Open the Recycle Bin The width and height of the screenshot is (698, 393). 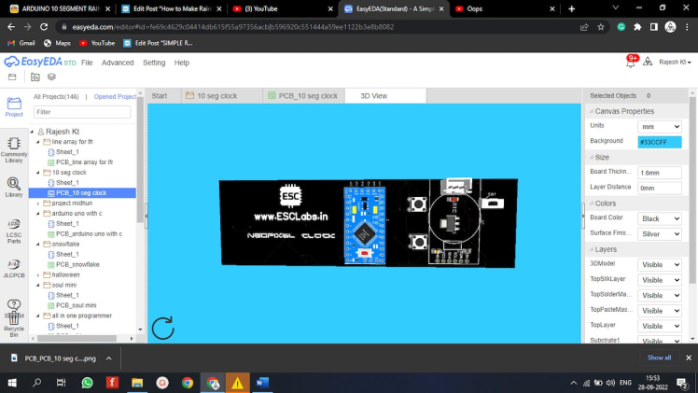click(14, 324)
